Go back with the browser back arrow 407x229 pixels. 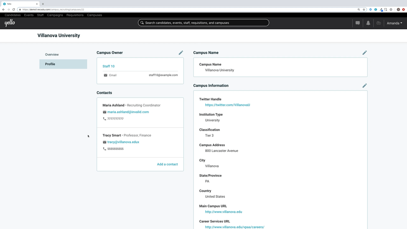point(3,10)
